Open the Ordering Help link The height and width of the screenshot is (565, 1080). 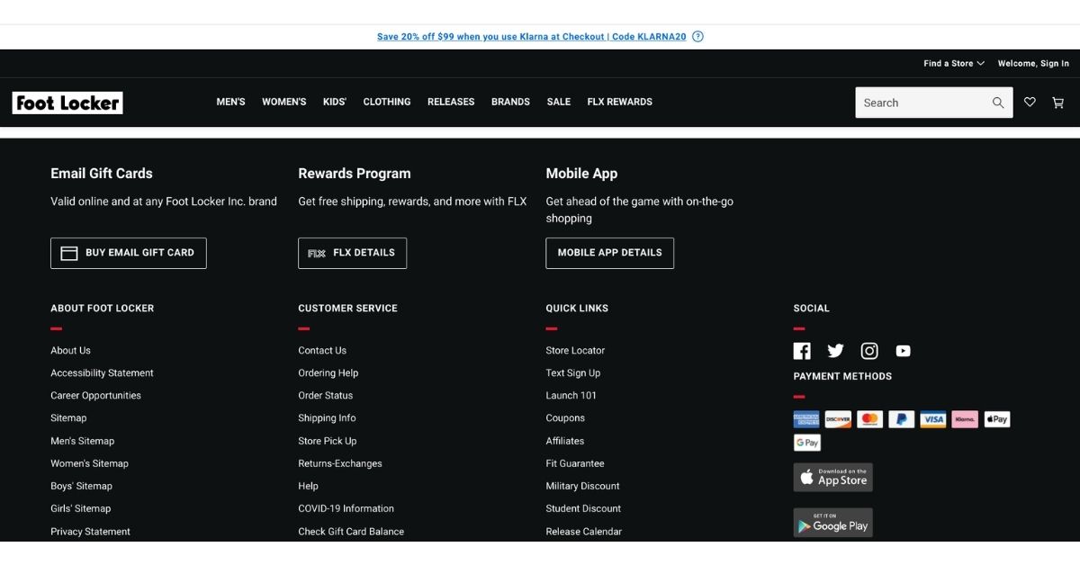click(x=328, y=373)
